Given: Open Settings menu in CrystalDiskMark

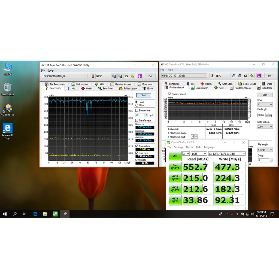Looking at the screenshot, I should coord(178,147).
